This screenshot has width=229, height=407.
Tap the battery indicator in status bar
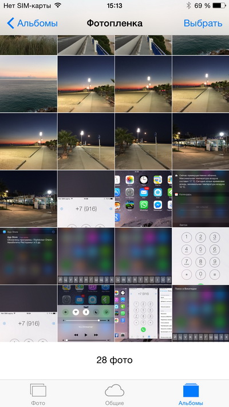(x=219, y=6)
